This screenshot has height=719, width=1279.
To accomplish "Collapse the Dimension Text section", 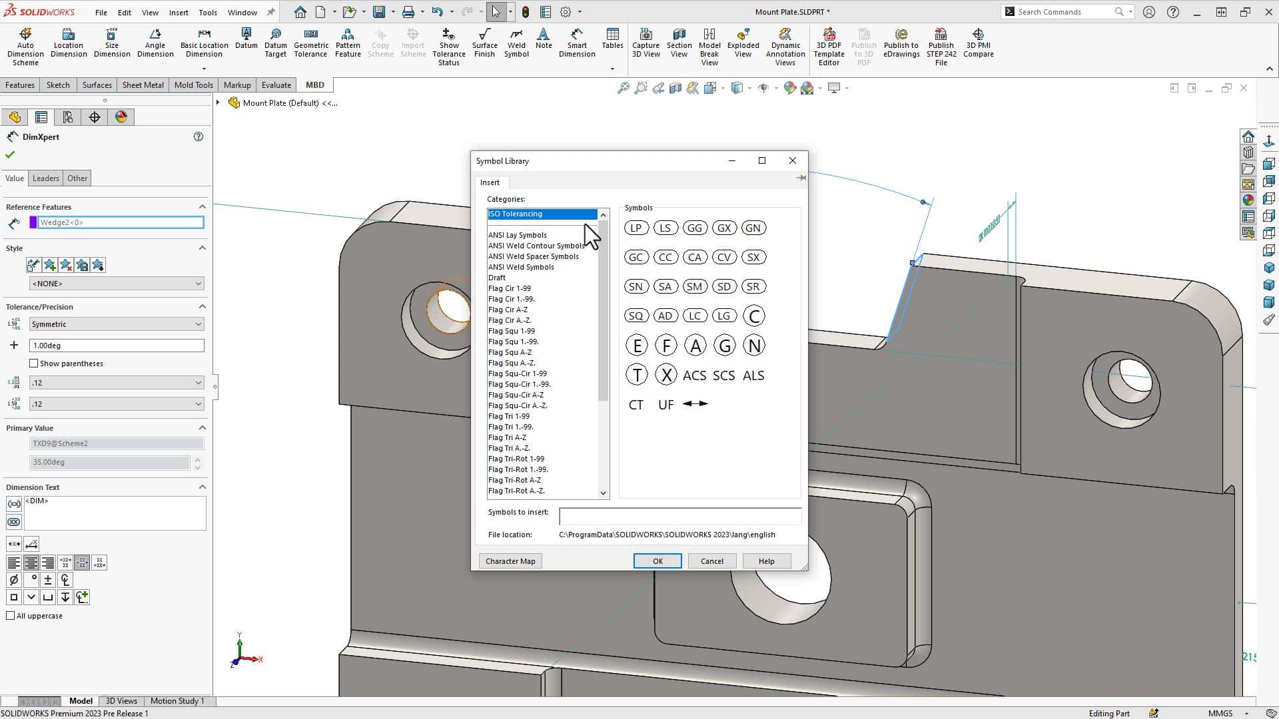I will [x=203, y=487].
